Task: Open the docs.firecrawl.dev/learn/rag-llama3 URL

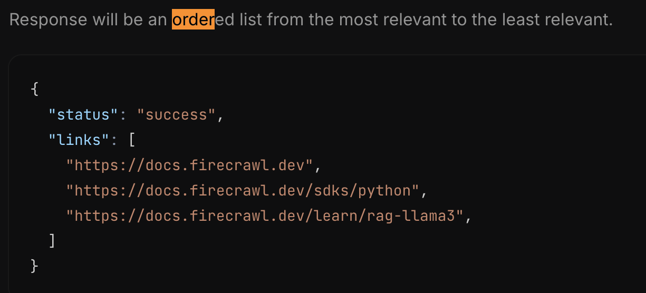Action: (264, 216)
